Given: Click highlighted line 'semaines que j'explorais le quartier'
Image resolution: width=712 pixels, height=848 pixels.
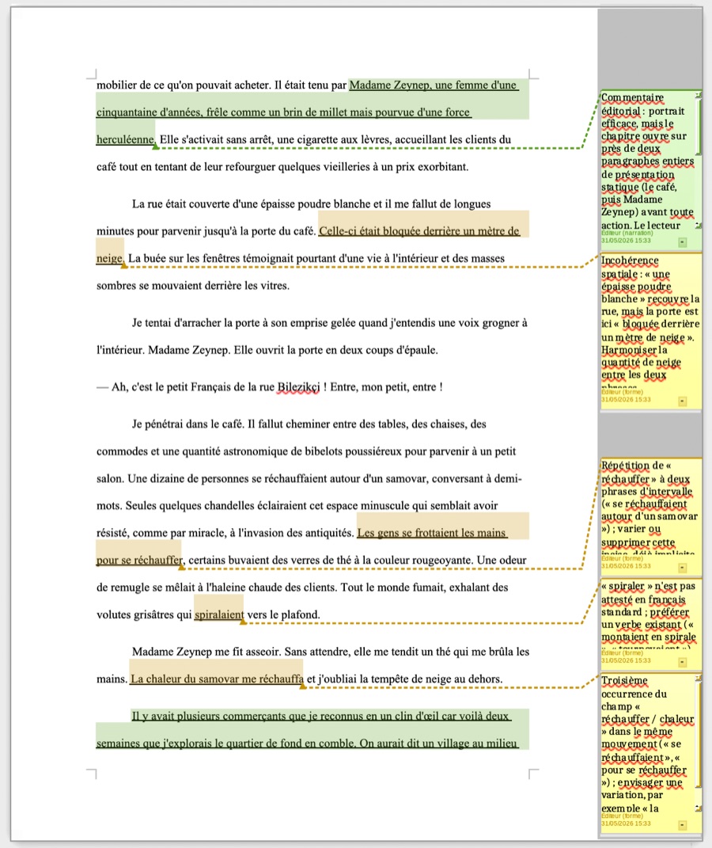Looking at the screenshot, I should (x=307, y=743).
